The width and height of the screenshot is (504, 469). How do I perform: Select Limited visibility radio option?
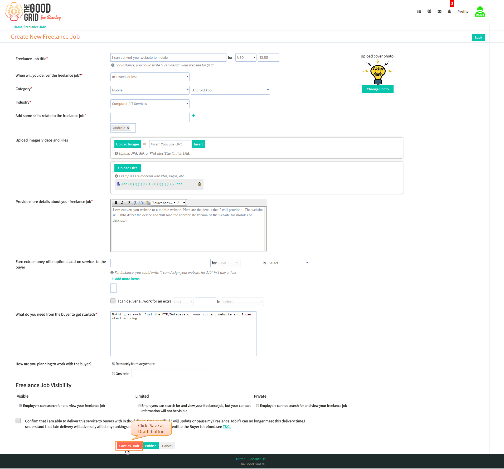(x=139, y=406)
